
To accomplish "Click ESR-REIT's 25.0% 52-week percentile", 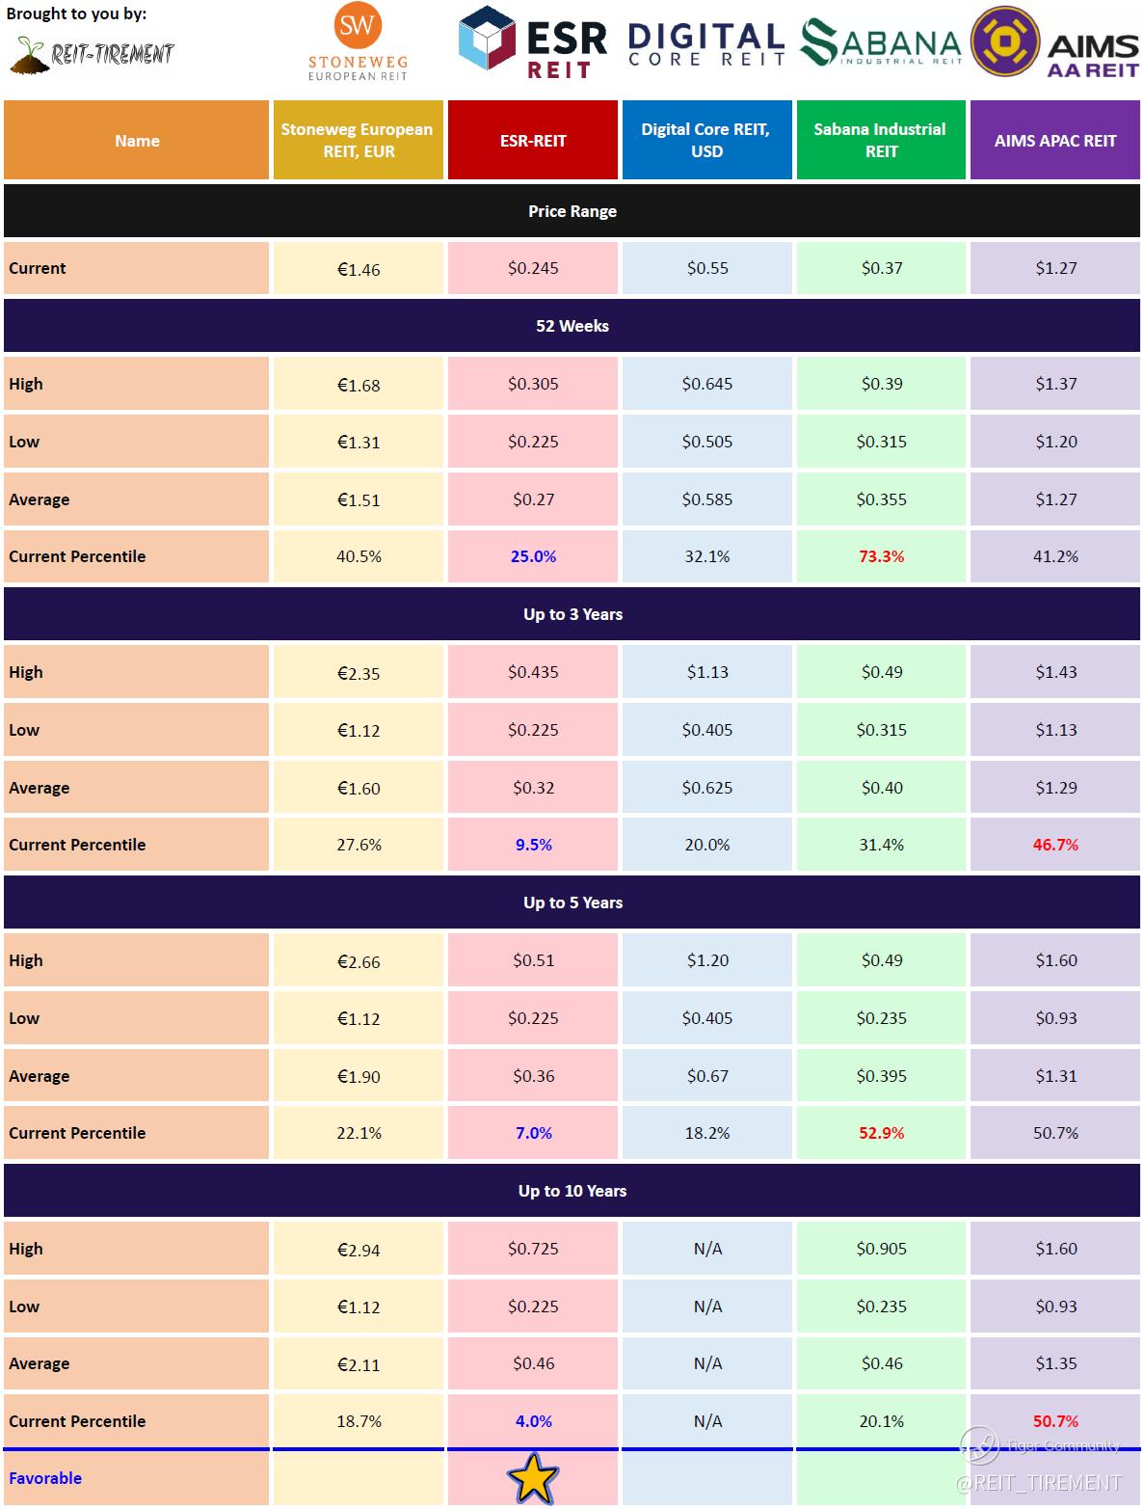I will (533, 556).
